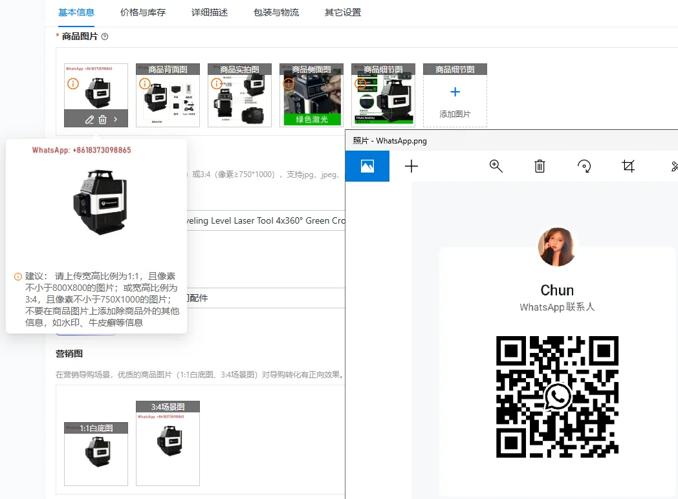Click the edit pencil icon on first product image
The image size is (678, 499).
pos(89,120)
